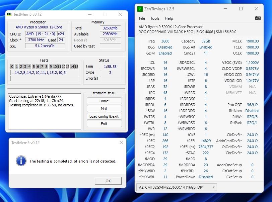This screenshot has height=202, width=272.
Task: Confirm the dialog with OK button
Action: [x=108, y=181]
